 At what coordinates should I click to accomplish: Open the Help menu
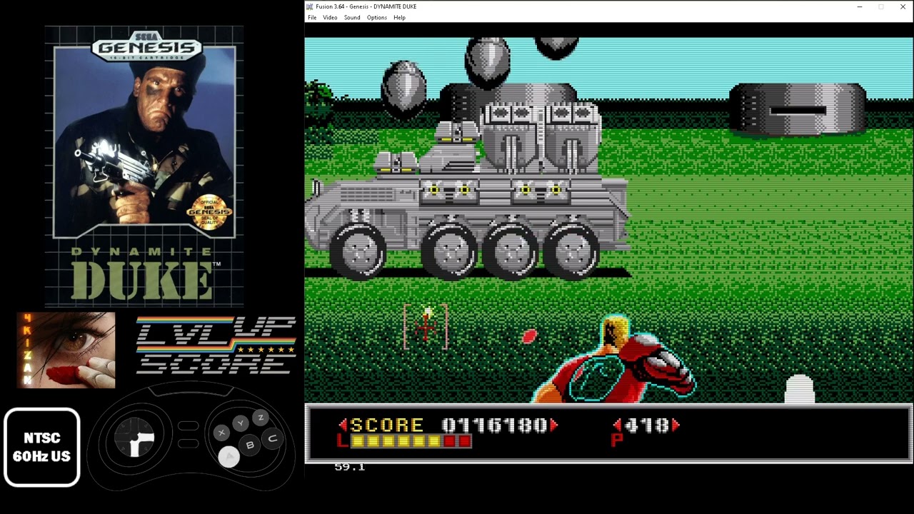[x=399, y=18]
